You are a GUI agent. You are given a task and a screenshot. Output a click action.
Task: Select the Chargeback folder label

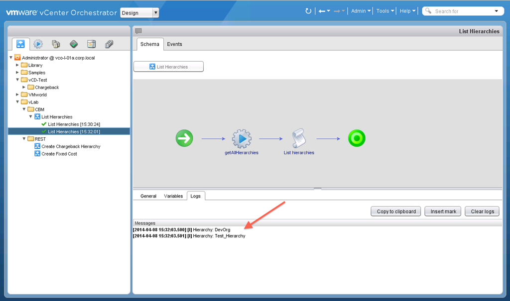coord(47,87)
